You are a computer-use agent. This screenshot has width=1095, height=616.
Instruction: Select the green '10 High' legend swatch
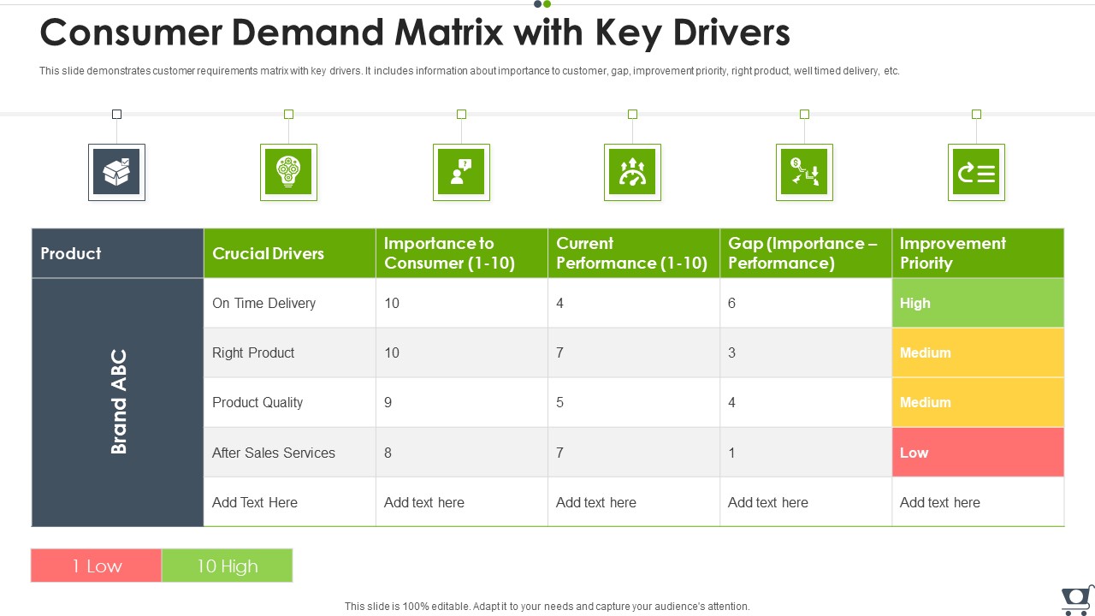[x=227, y=566]
